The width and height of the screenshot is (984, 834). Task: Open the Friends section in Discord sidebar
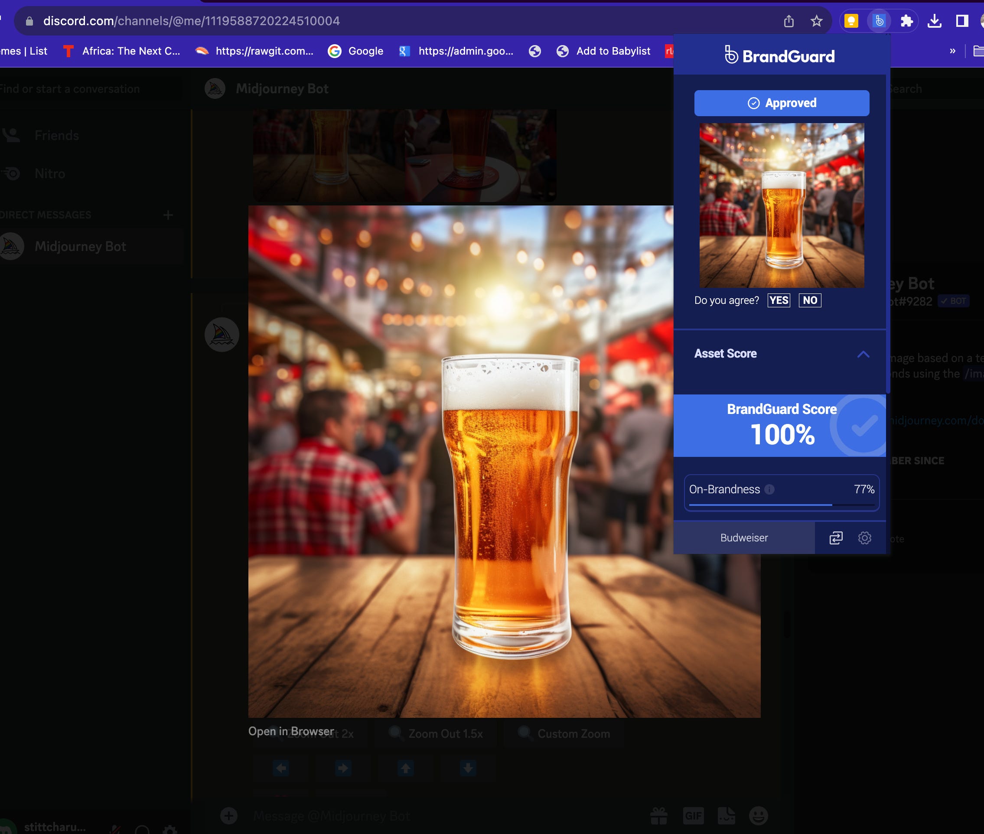(x=56, y=135)
